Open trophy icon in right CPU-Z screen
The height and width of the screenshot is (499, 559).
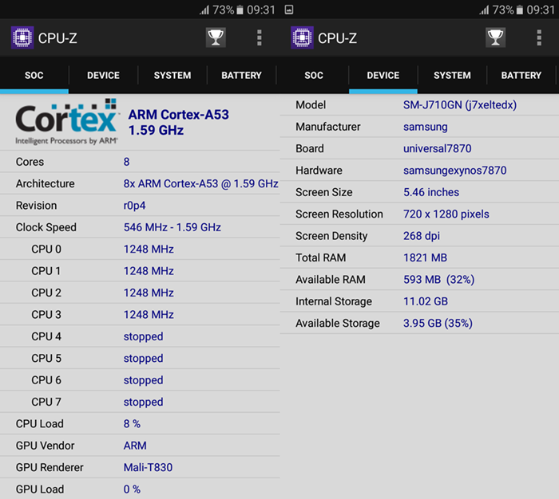(x=496, y=37)
